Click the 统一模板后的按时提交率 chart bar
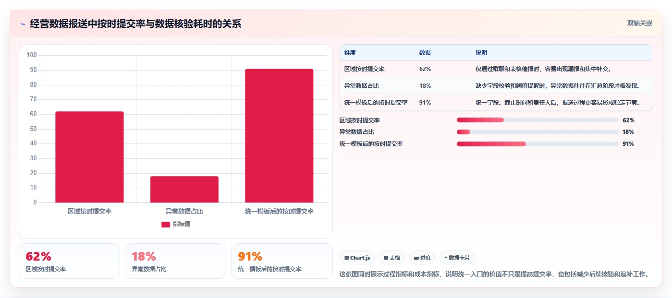 click(279, 136)
